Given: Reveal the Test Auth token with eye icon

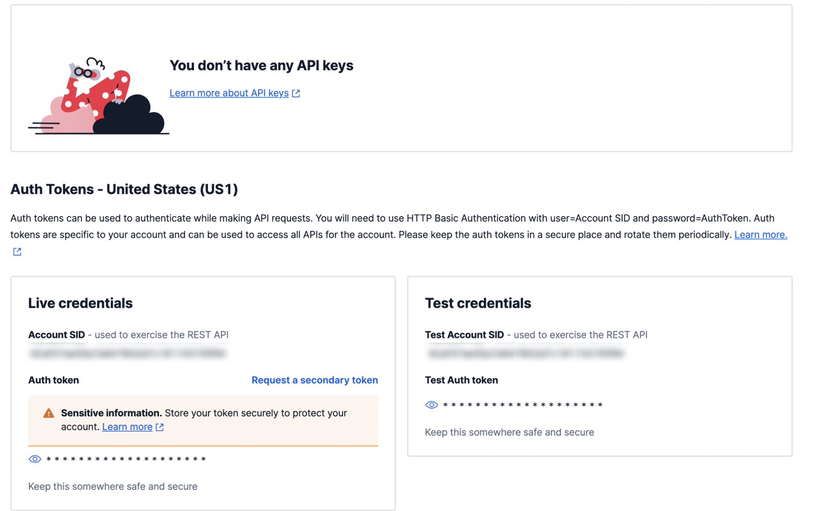Looking at the screenshot, I should (x=431, y=405).
